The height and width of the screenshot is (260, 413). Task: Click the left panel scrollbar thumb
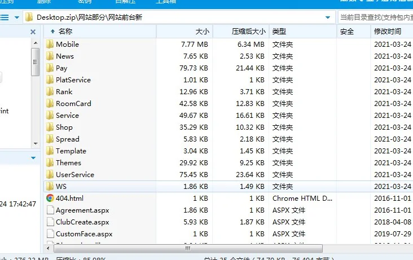tap(36, 62)
